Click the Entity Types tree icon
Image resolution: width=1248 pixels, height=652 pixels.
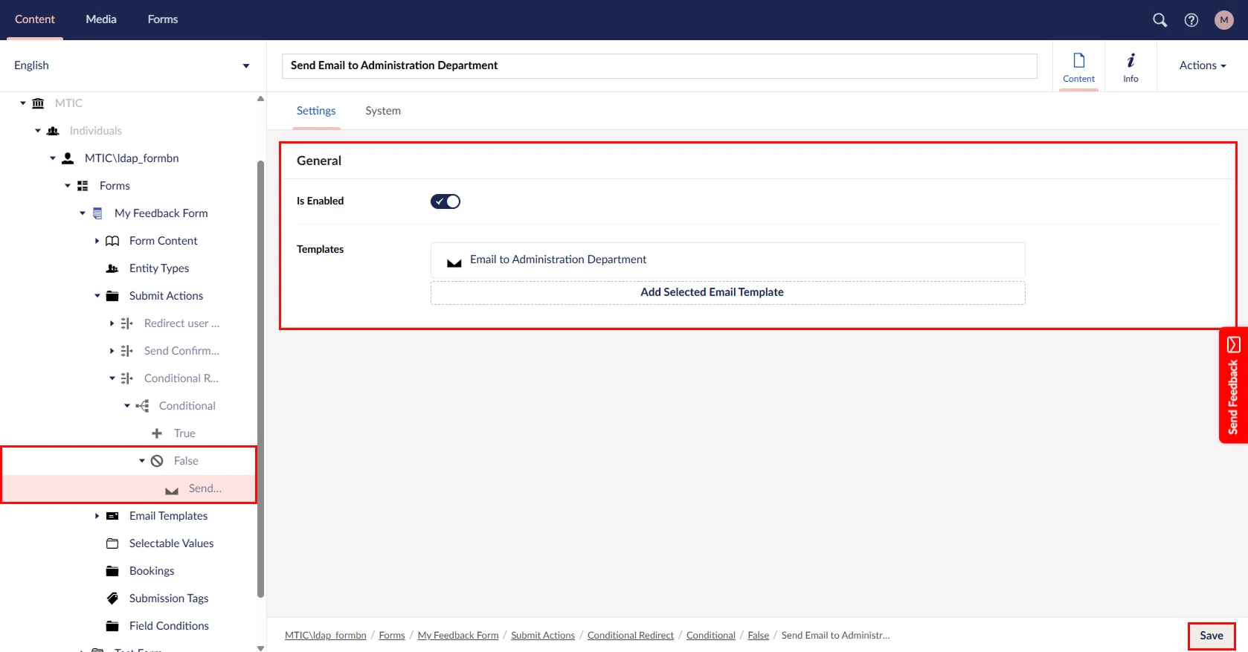[x=112, y=268]
